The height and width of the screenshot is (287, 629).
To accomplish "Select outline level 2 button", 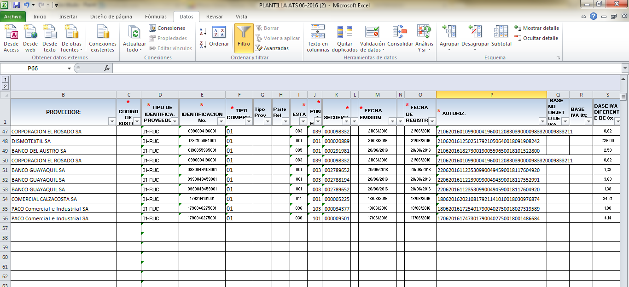I will pos(6,86).
